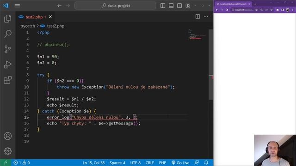Open notifications bell in status bar
This screenshot has height=166, width=296.
pyautogui.click(x=206, y=163)
